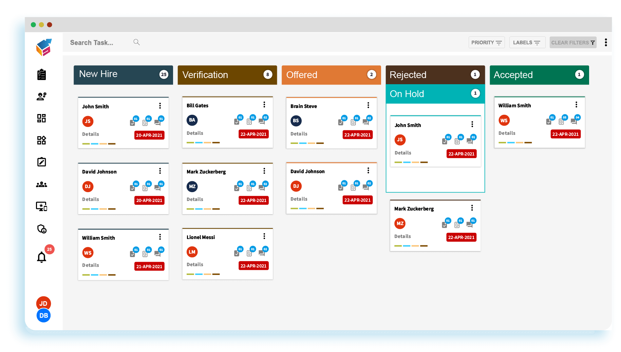Click the search magnifier icon

pos(136,42)
